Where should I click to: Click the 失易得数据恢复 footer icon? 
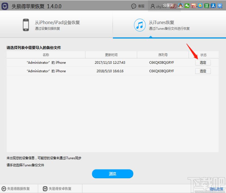click(x=4, y=189)
